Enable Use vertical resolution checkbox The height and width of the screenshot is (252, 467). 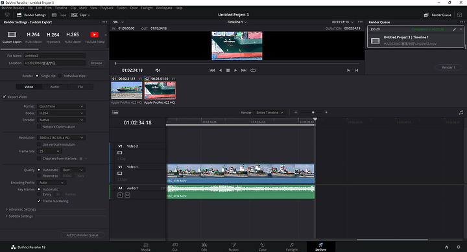(x=39, y=144)
